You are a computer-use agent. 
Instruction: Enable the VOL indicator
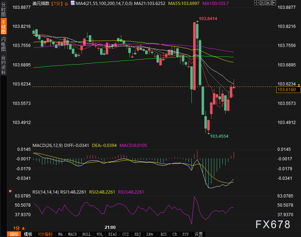(100, 234)
